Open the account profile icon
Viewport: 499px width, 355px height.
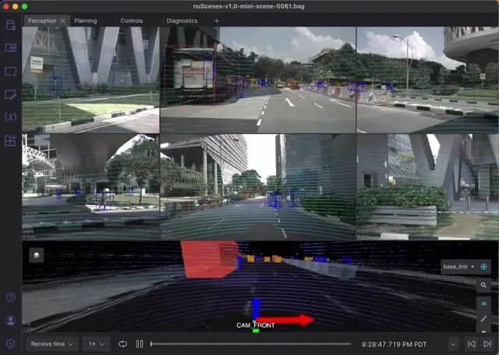pos(10,320)
